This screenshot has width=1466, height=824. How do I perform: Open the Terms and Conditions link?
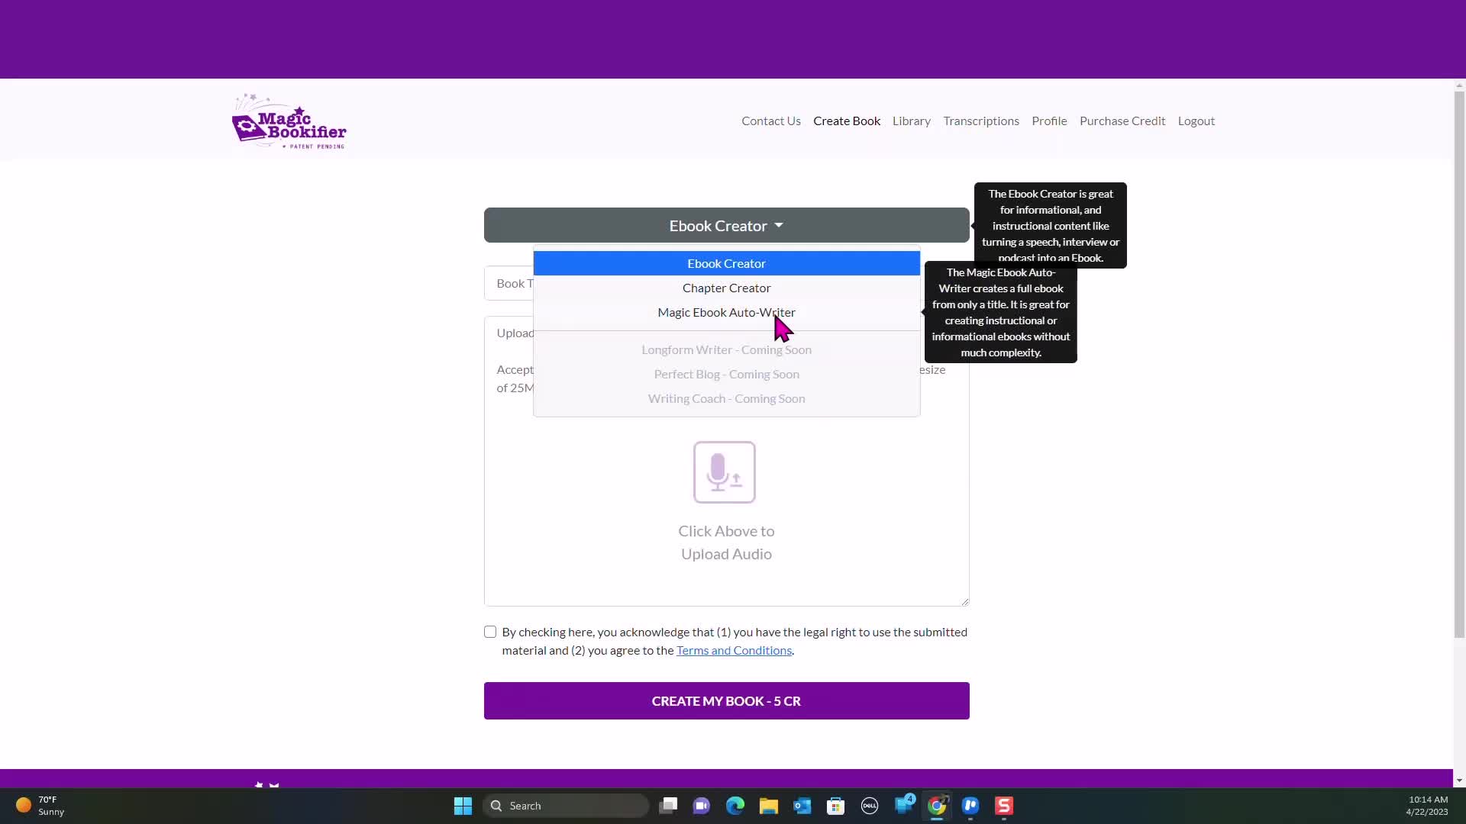734,650
